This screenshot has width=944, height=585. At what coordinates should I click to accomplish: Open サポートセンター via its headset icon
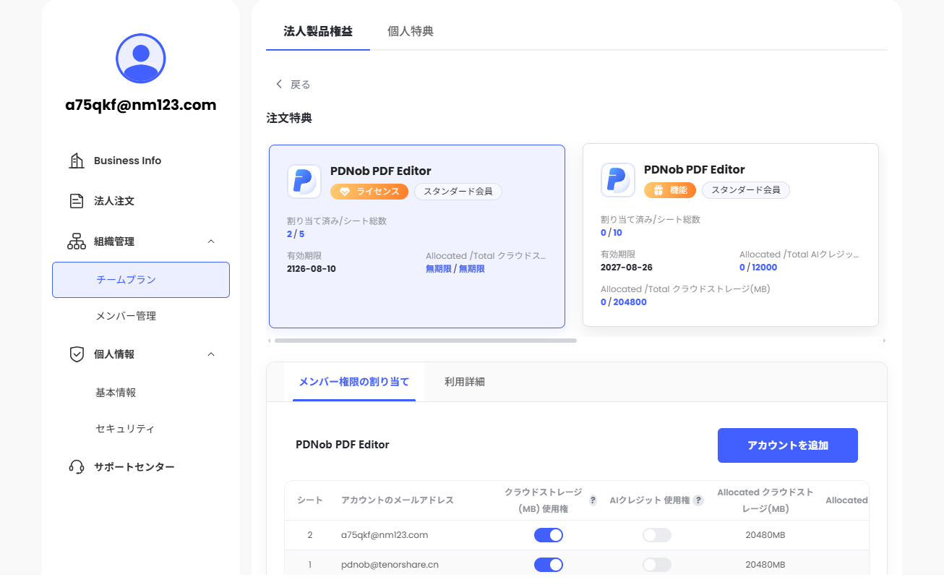77,467
